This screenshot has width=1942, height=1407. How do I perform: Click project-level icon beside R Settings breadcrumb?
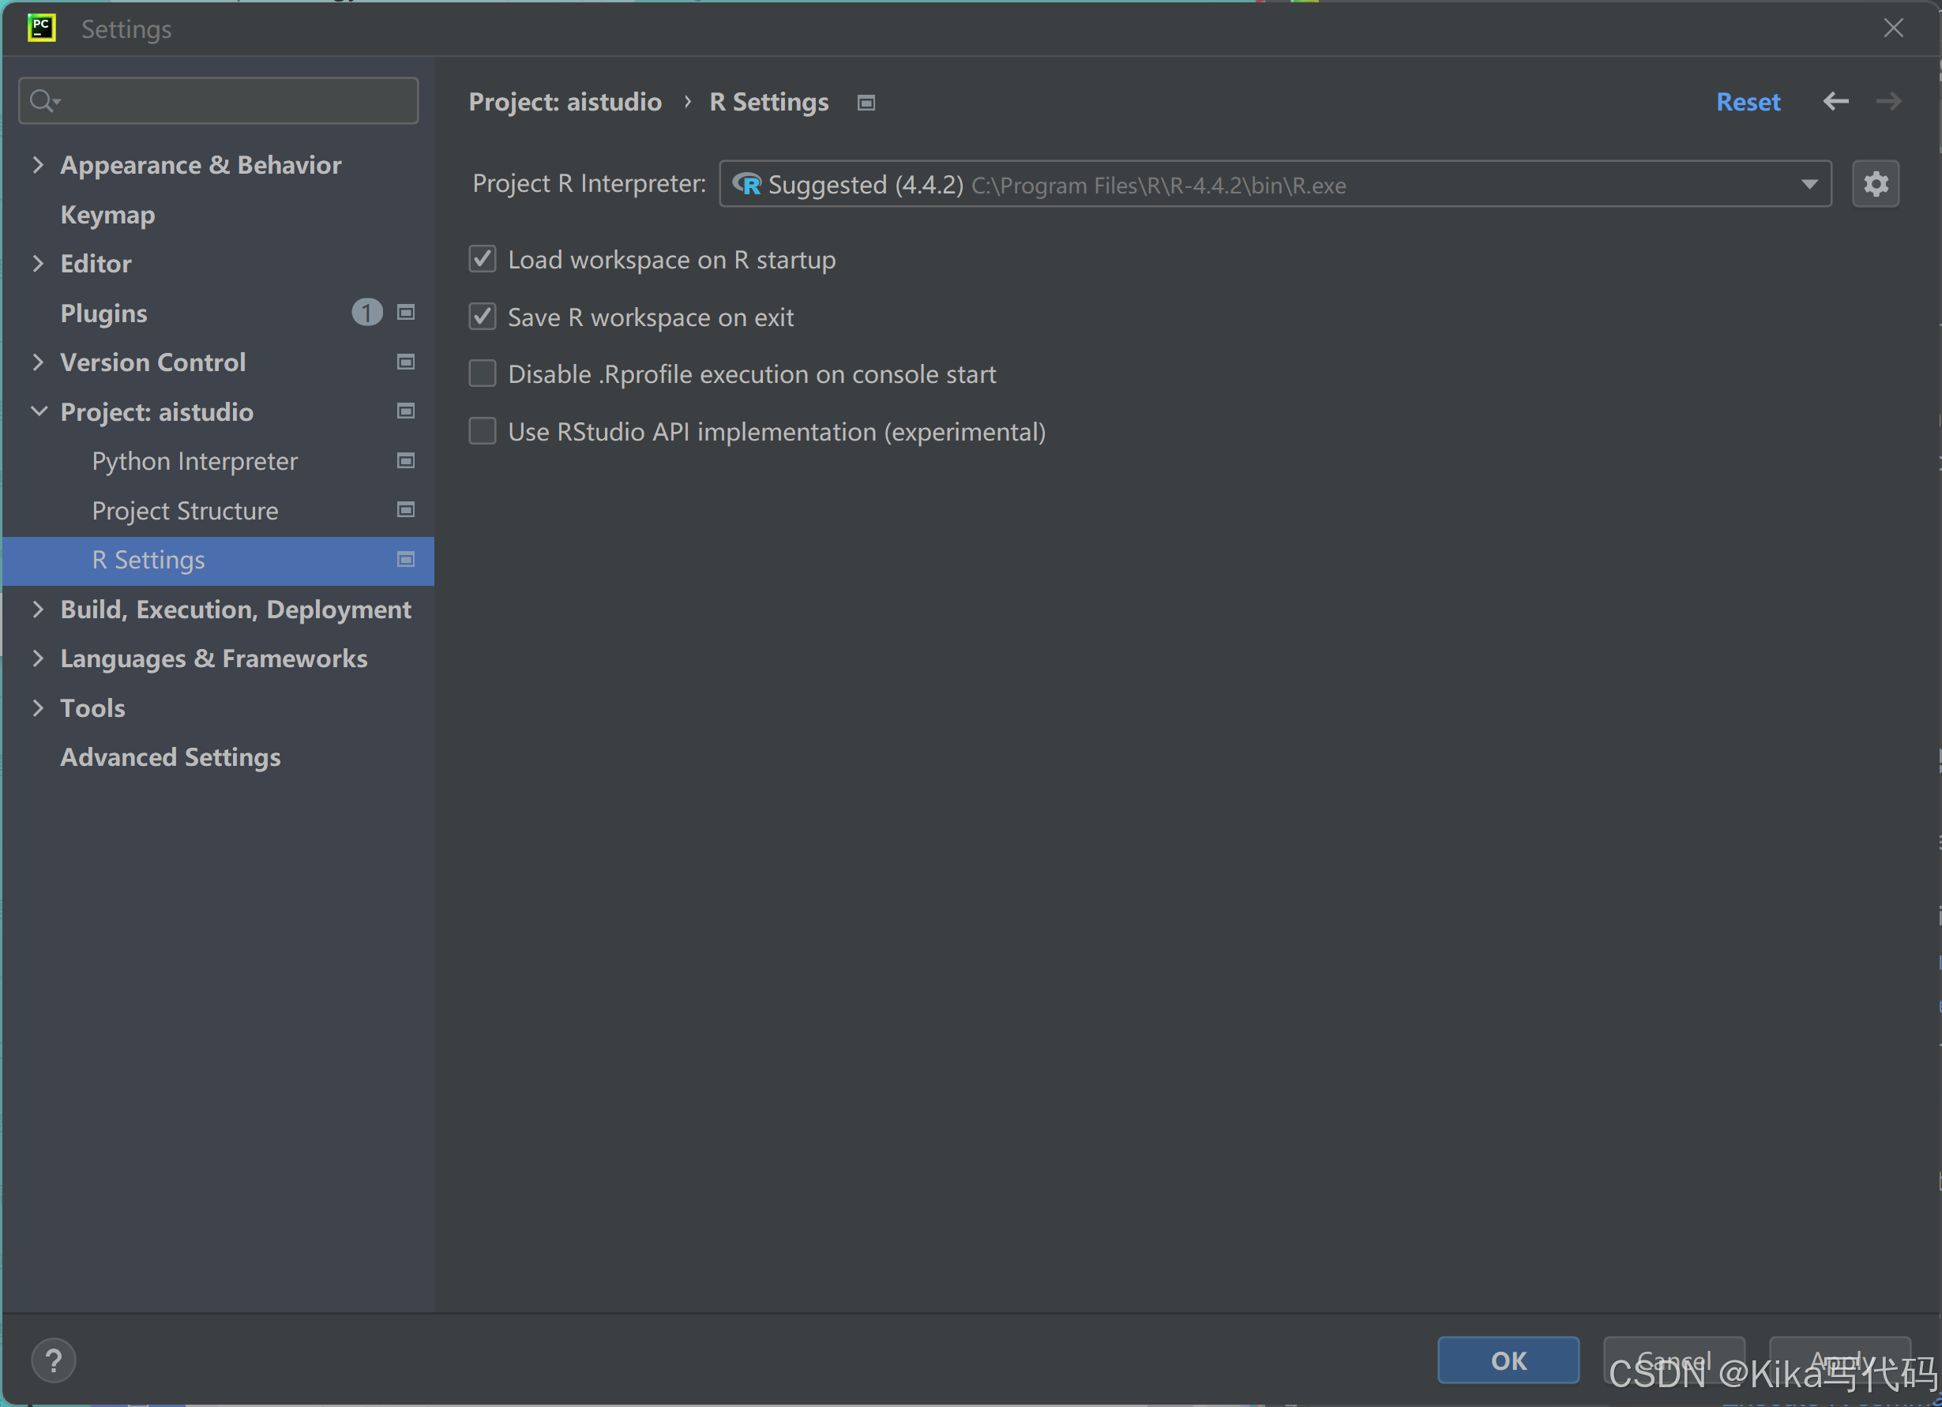pyautogui.click(x=866, y=103)
